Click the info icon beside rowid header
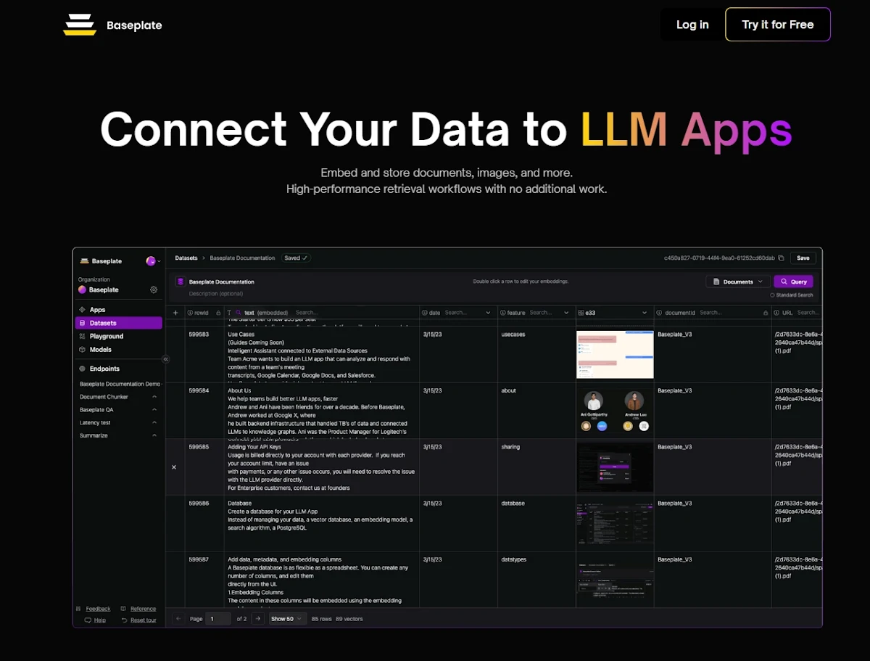Viewport: 870px width, 661px height. pyautogui.click(x=190, y=313)
